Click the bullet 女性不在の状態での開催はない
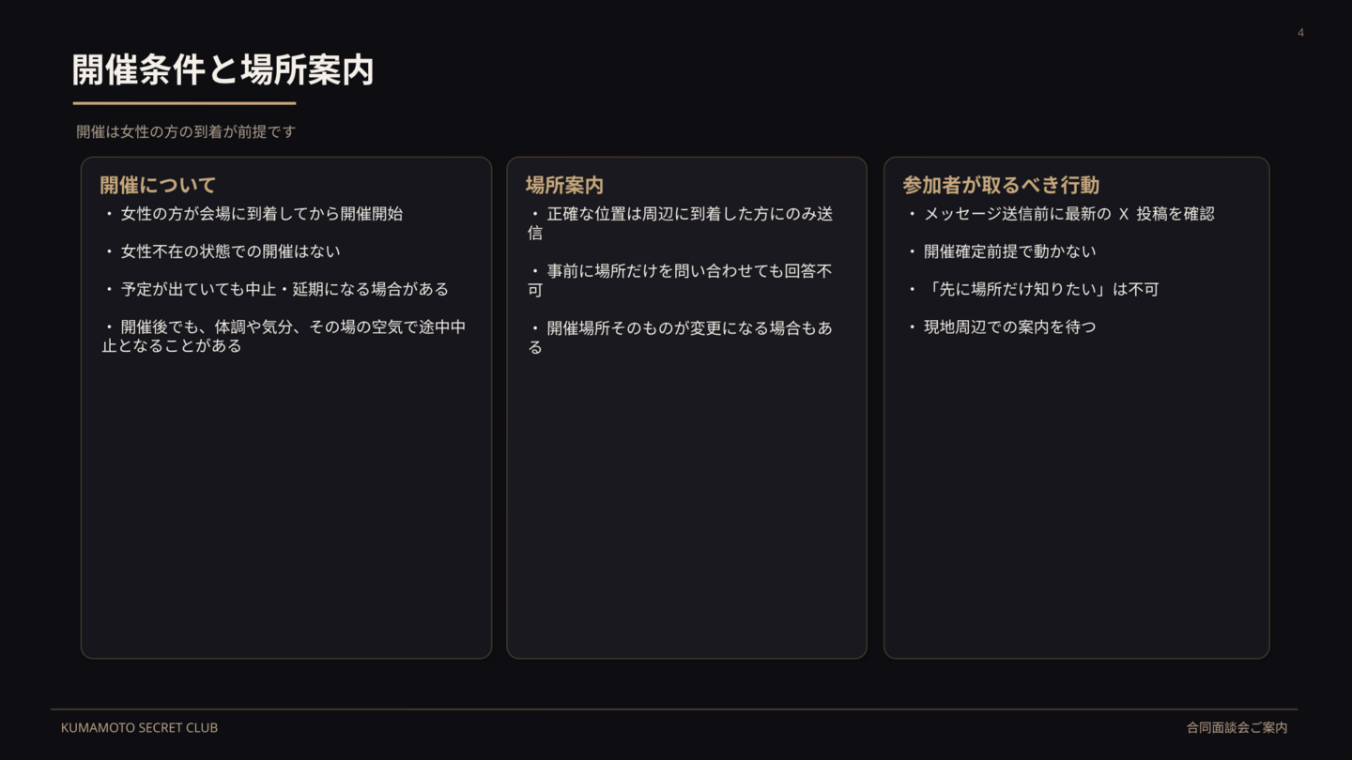 (x=230, y=251)
